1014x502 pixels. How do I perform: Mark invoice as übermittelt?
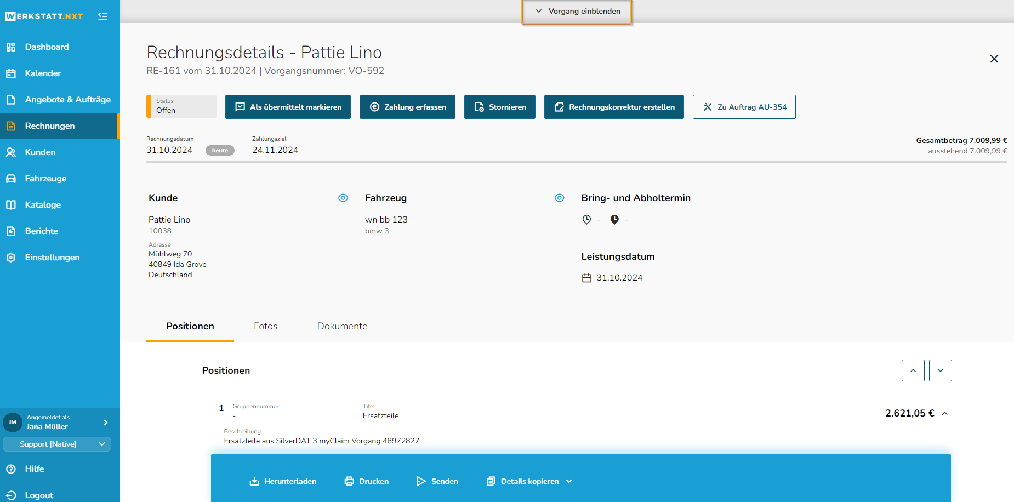(288, 107)
